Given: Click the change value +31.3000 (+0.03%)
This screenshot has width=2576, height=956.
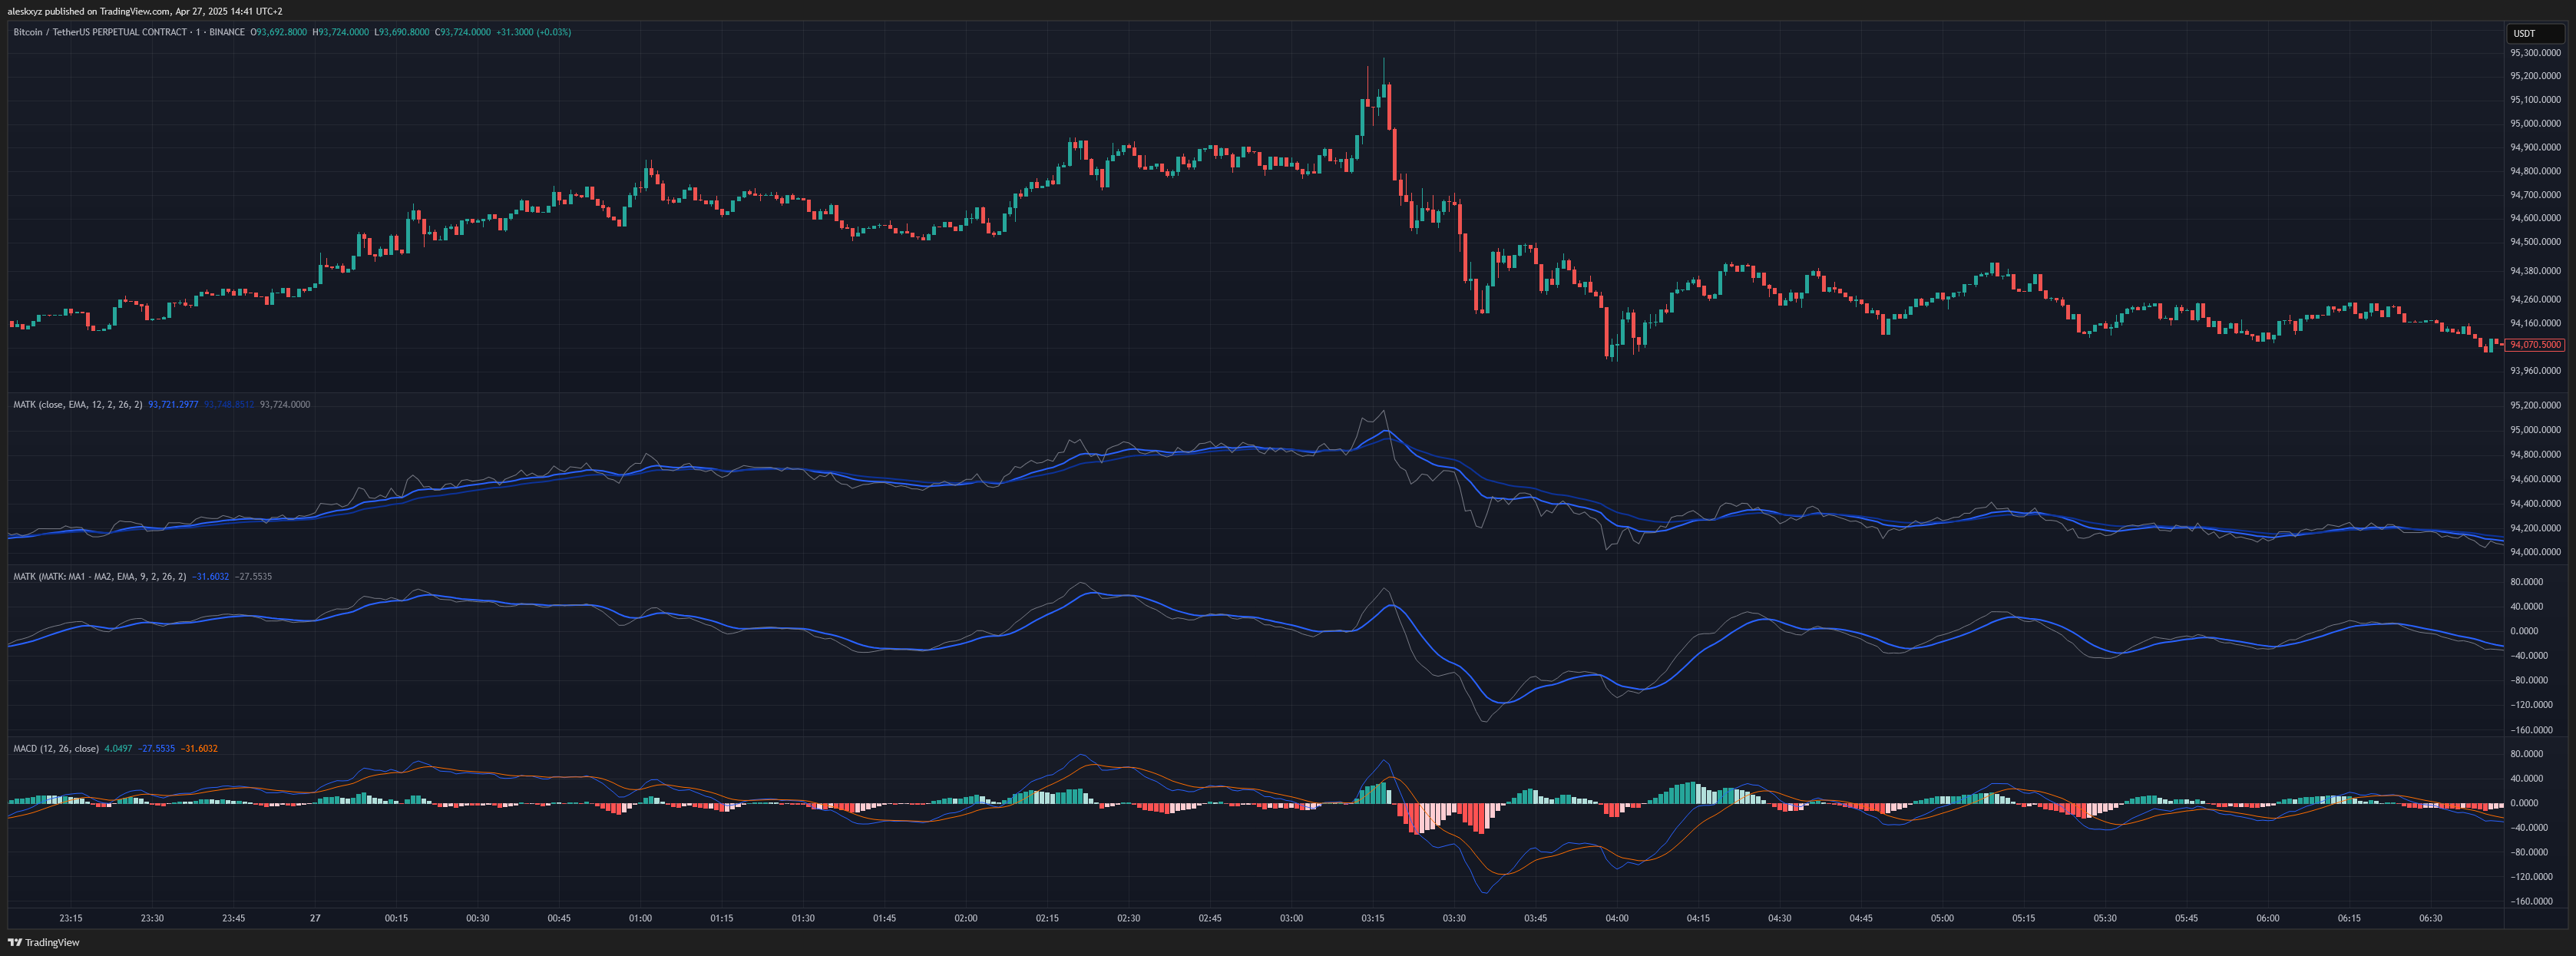Looking at the screenshot, I should (x=534, y=32).
